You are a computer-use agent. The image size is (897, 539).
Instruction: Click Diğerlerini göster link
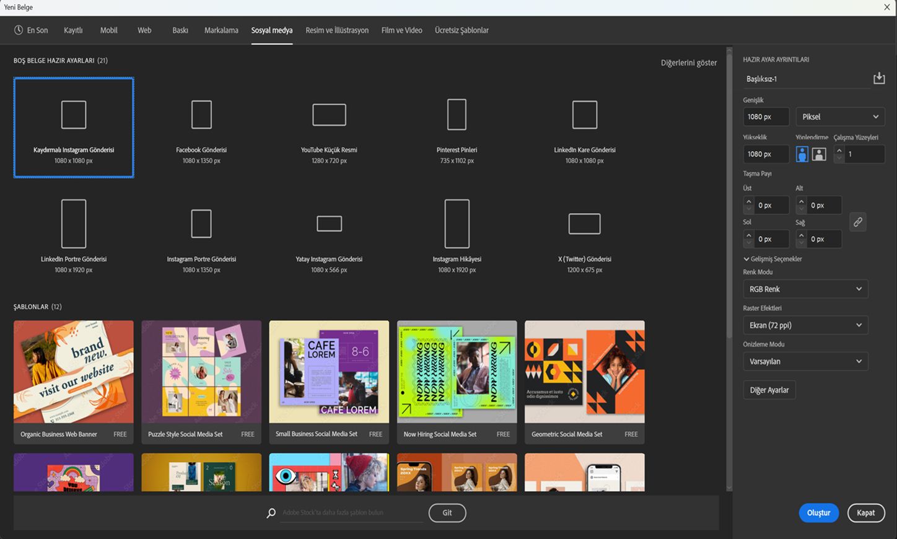(x=689, y=63)
